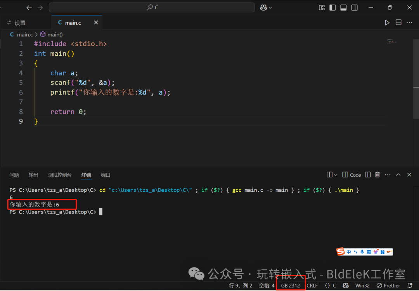Screen dimensions: 419x291
Task: Click the Sogou input method S logo
Action: [341, 251]
